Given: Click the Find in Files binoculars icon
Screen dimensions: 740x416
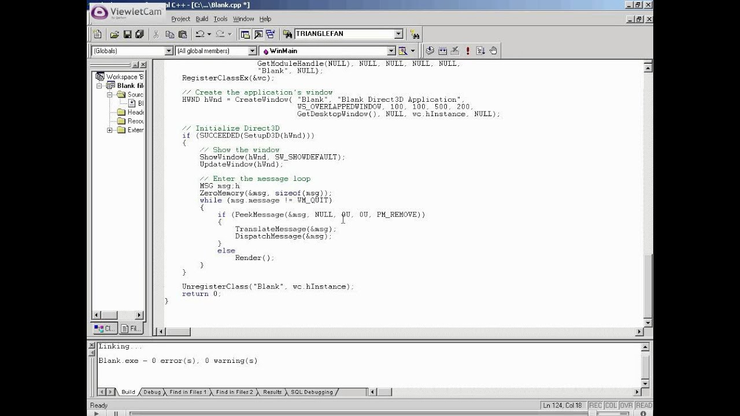Looking at the screenshot, I should click(x=287, y=34).
